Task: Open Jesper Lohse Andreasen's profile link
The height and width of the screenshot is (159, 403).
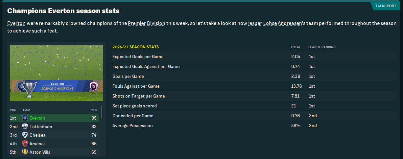Action: coord(275,24)
